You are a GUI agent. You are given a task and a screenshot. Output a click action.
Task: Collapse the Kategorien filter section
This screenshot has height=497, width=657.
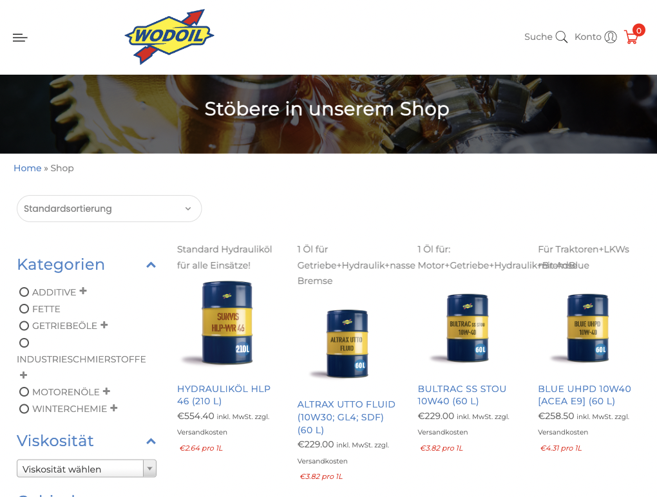coord(151,265)
